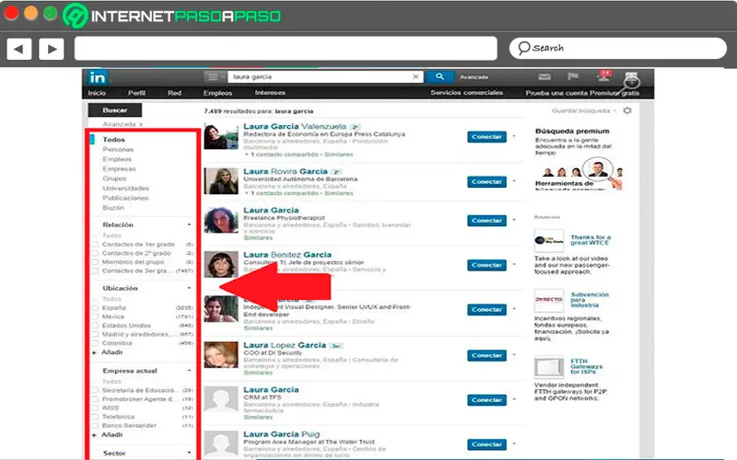This screenshot has height=460, width=737.
Task: Open dropdown arrow next to Laura Garcia Valenzuela's Conectar
Action: tap(514, 136)
